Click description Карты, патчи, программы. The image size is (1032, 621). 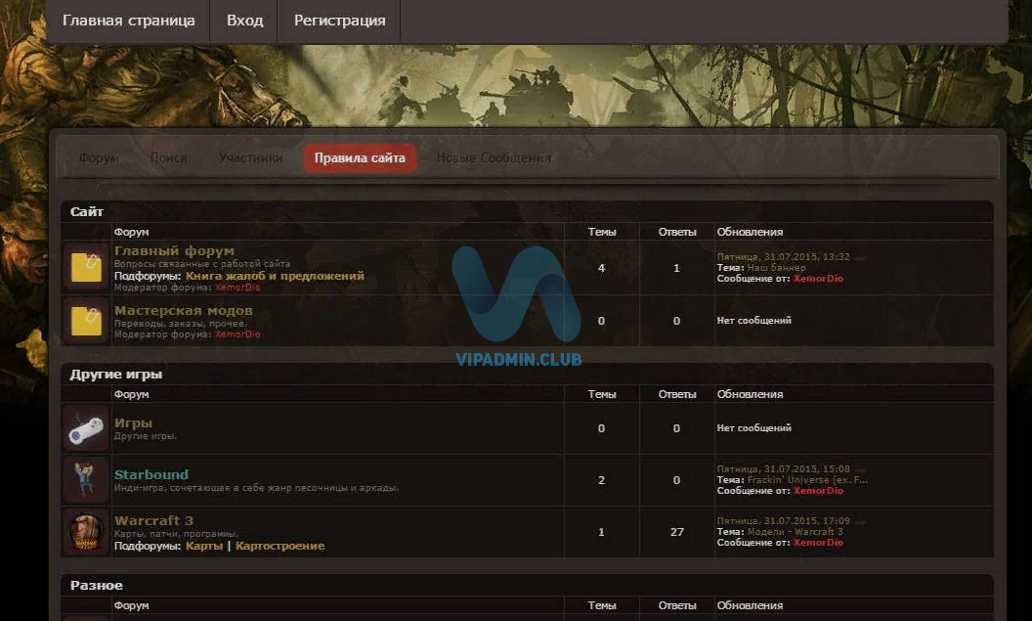coord(176,534)
